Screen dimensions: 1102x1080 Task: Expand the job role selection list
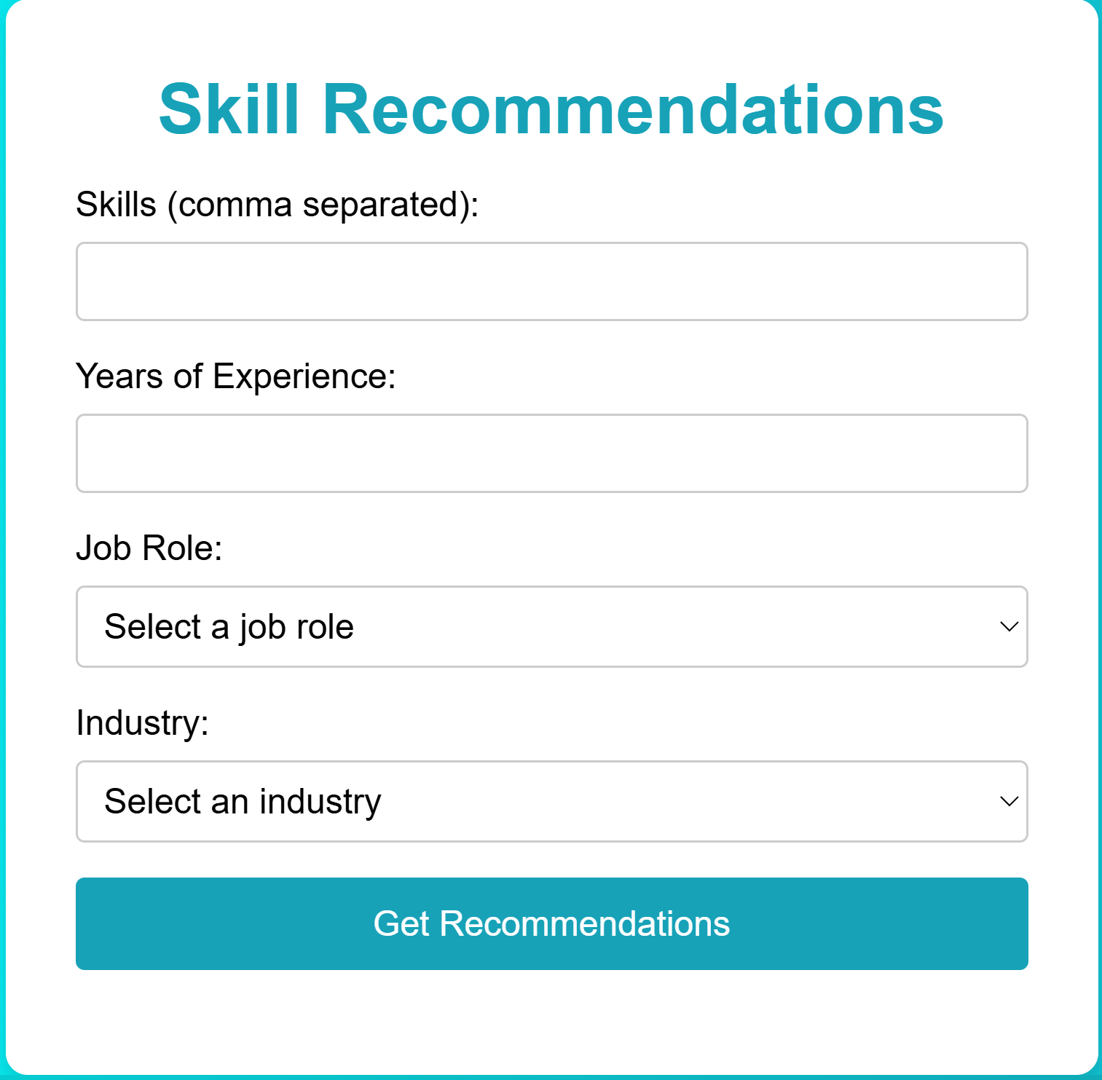click(551, 626)
